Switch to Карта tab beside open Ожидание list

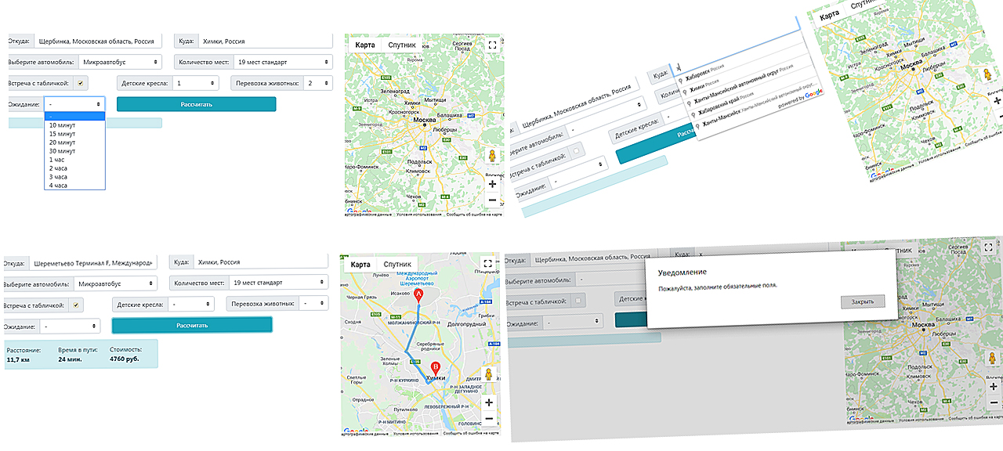point(365,45)
